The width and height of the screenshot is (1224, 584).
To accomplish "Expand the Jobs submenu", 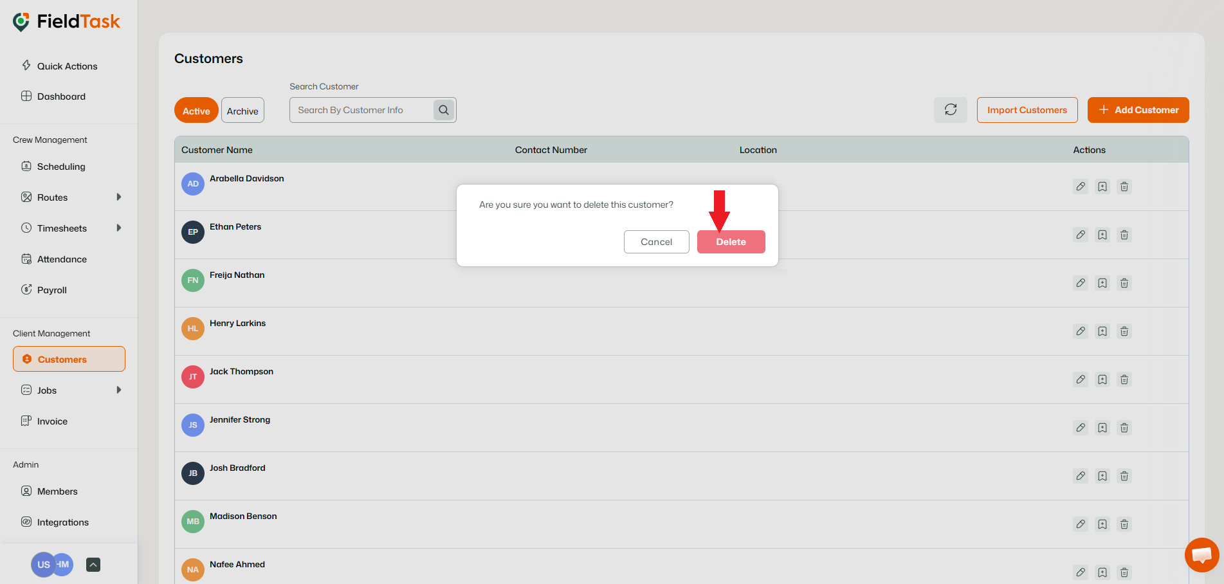I will [119, 390].
